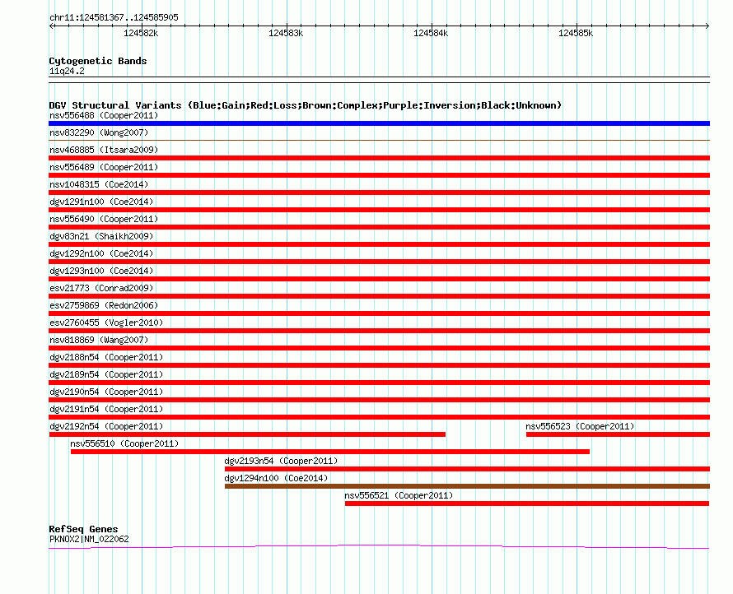The image size is (733, 594).
Task: Open variant nsv556510 (Cooper2011) label
Action: (124, 443)
